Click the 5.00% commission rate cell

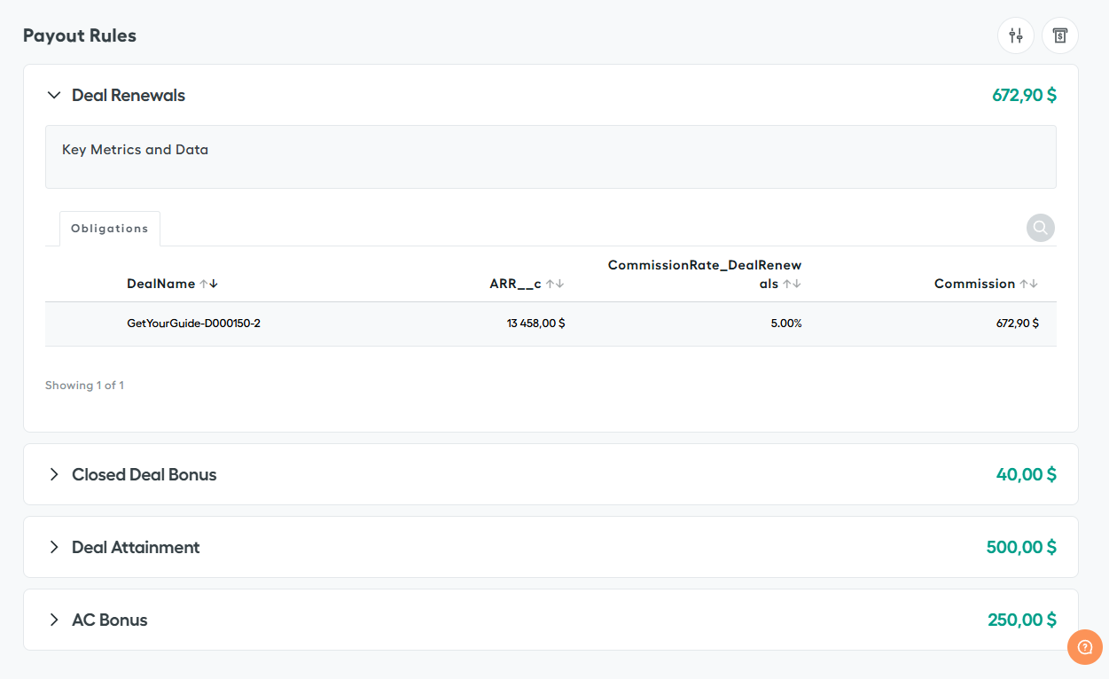785,324
